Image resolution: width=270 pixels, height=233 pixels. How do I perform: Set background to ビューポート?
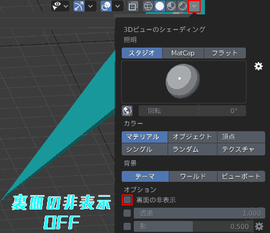coord(241,176)
